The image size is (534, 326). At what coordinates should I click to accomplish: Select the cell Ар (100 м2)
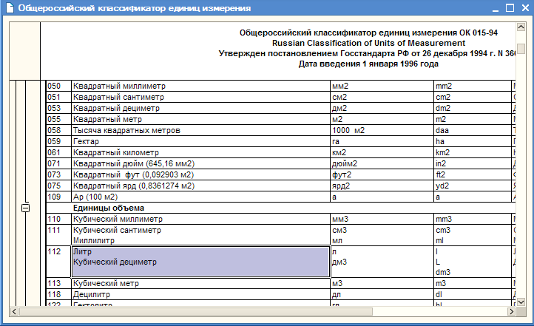click(200, 197)
